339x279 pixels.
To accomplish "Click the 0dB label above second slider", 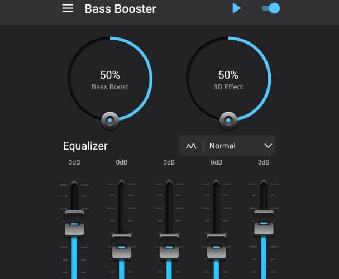I will coord(122,162).
